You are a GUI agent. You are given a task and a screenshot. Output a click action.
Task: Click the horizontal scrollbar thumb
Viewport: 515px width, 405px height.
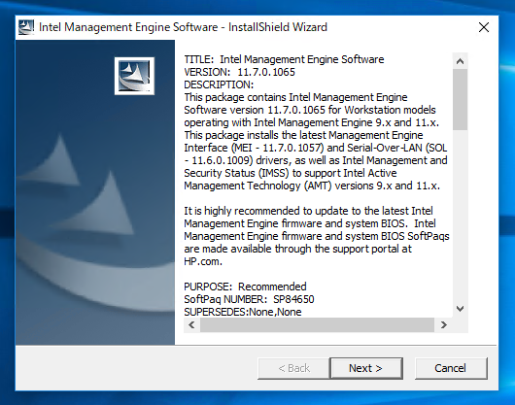coord(318,325)
